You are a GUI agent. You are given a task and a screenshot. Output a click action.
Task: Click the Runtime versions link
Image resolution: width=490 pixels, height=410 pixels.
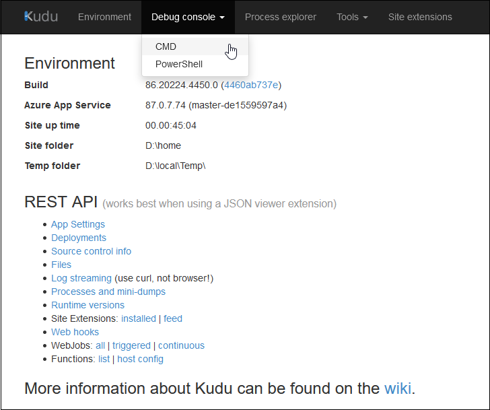87,305
